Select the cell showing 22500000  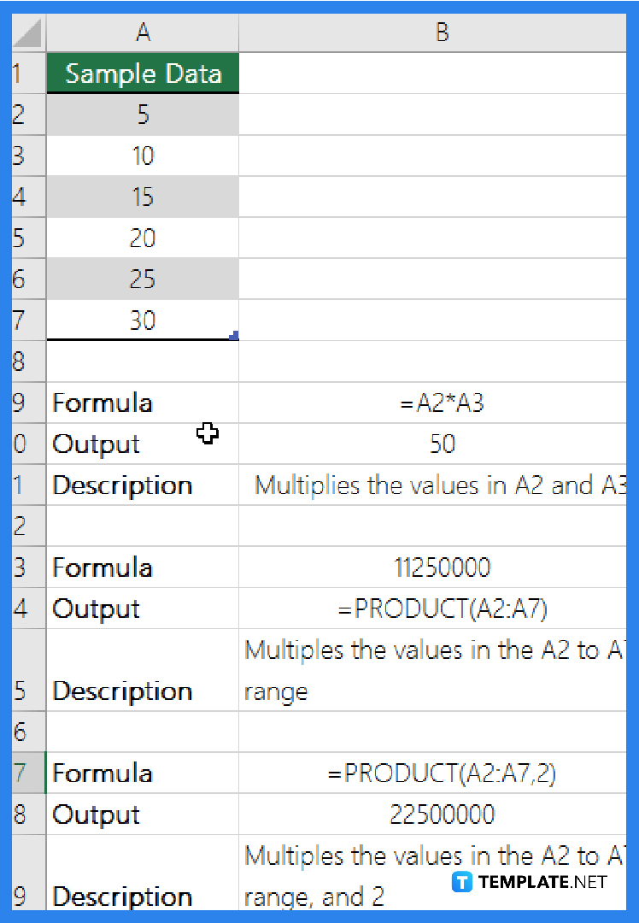[441, 814]
